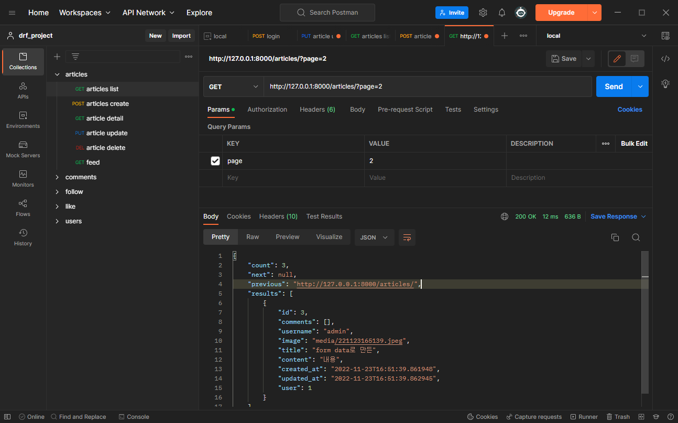The height and width of the screenshot is (423, 678).
Task: Click the Invite button
Action: 452,13
